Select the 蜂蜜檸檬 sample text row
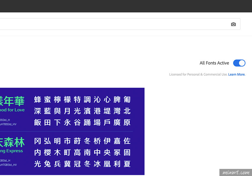252x176 pixels. (x=82, y=99)
